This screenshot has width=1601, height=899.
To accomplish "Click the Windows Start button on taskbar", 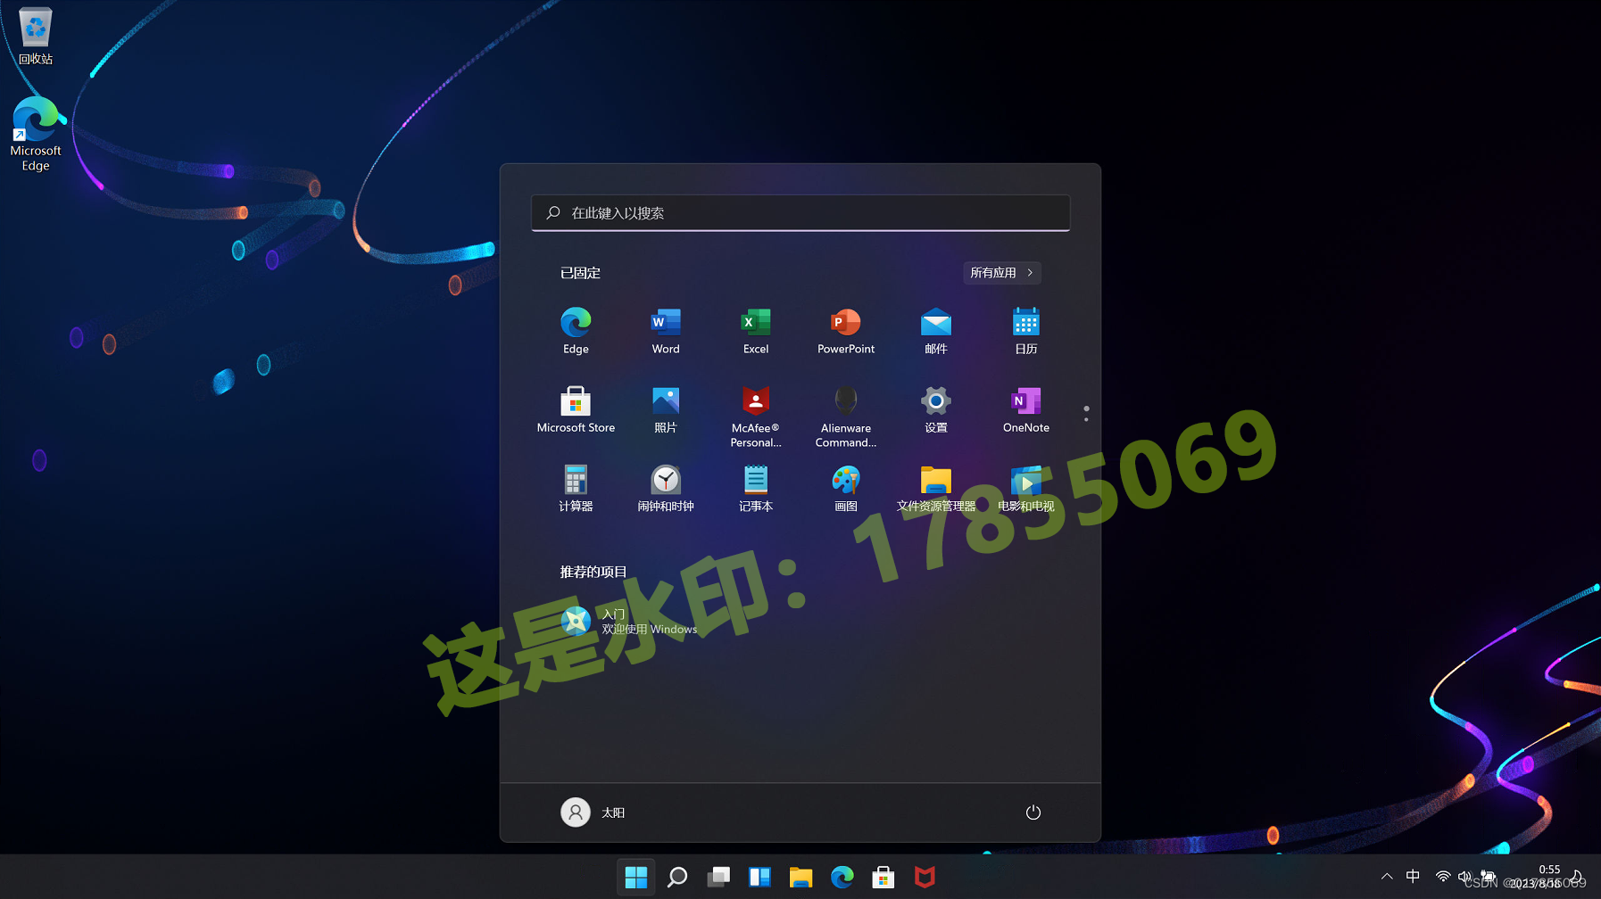I will [x=636, y=878].
